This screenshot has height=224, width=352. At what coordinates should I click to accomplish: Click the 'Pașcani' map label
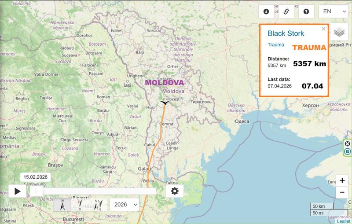pos(96,73)
